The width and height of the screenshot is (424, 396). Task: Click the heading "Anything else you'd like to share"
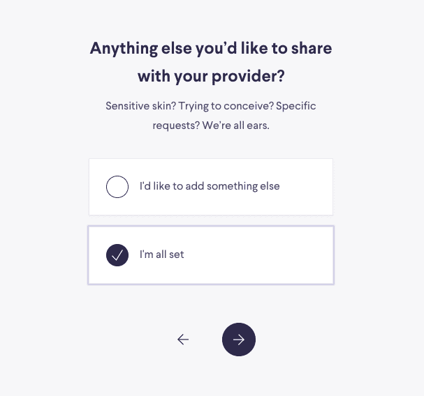click(x=211, y=49)
